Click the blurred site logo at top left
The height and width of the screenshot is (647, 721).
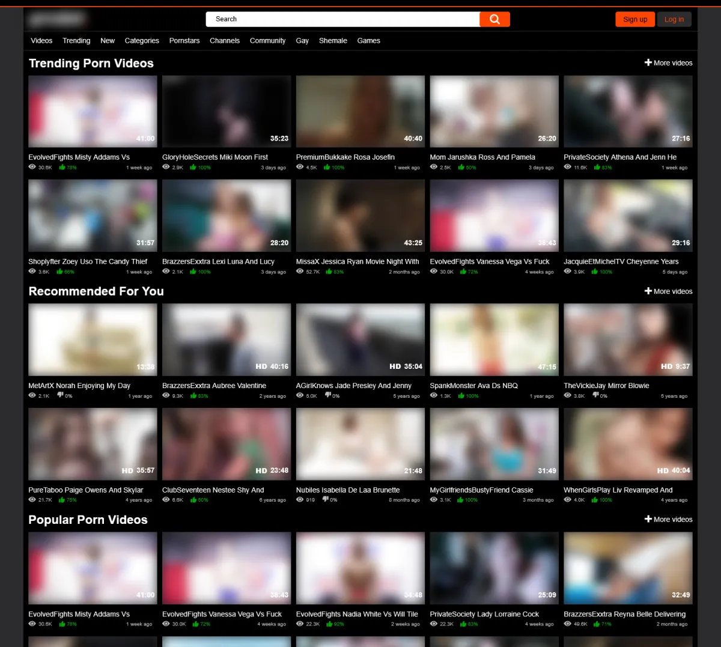click(x=57, y=19)
